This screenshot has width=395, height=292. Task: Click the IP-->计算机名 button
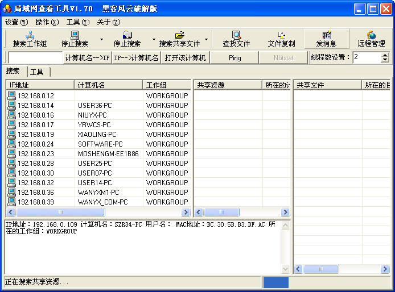[x=136, y=57]
